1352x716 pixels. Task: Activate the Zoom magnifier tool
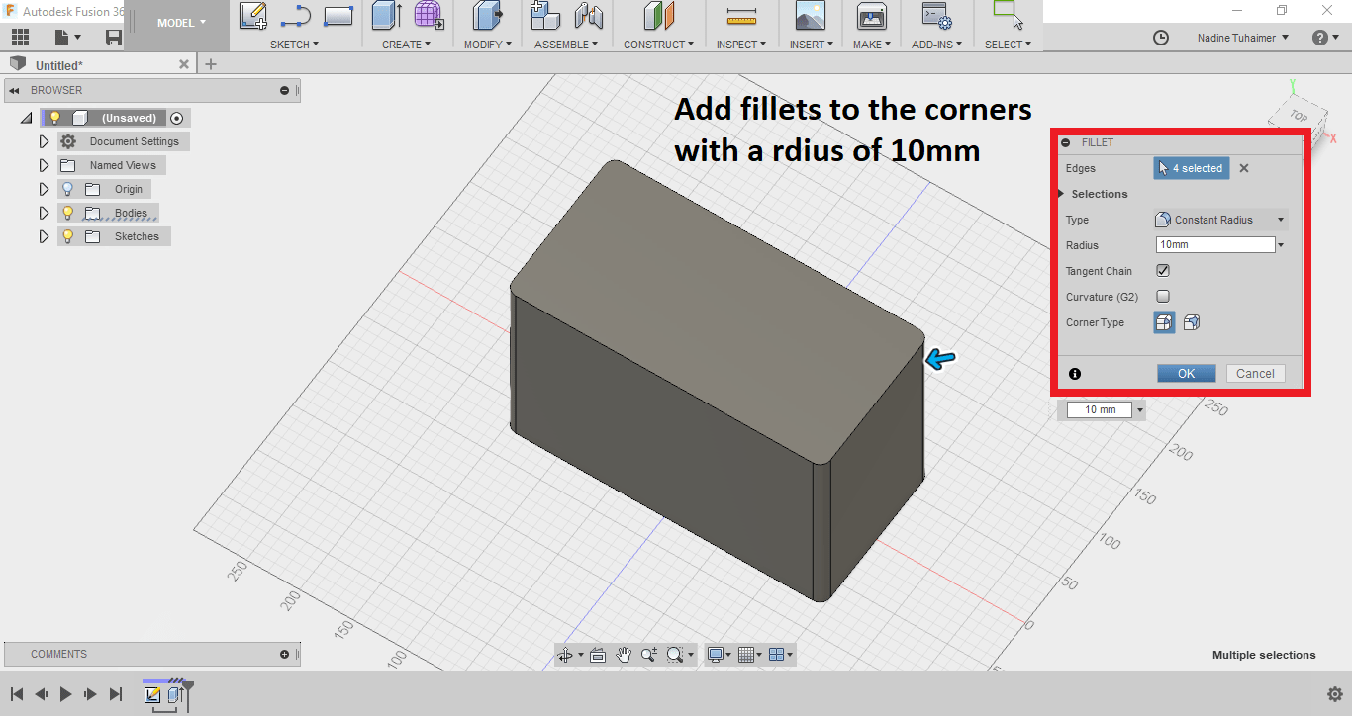point(649,655)
